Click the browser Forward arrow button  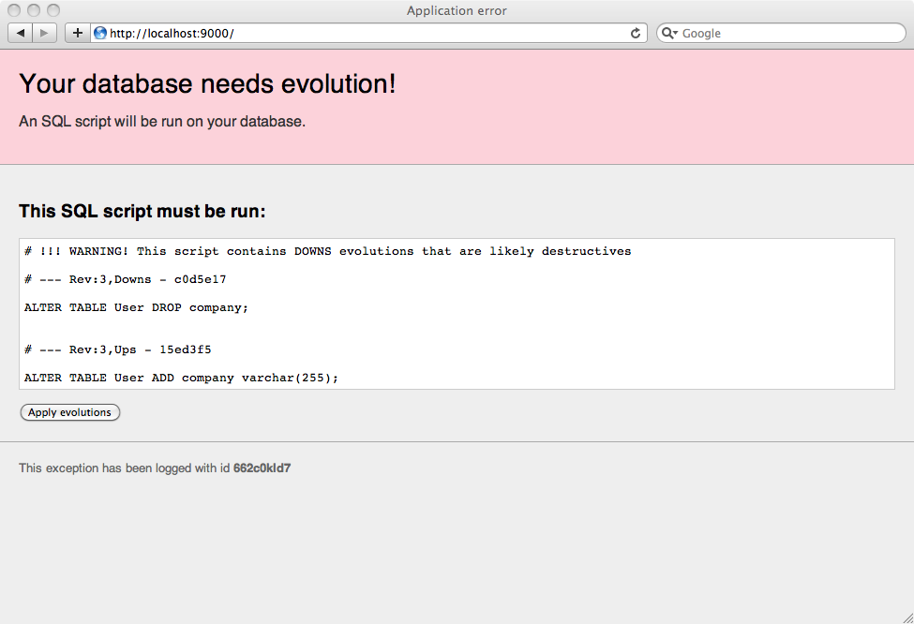pyautogui.click(x=45, y=33)
